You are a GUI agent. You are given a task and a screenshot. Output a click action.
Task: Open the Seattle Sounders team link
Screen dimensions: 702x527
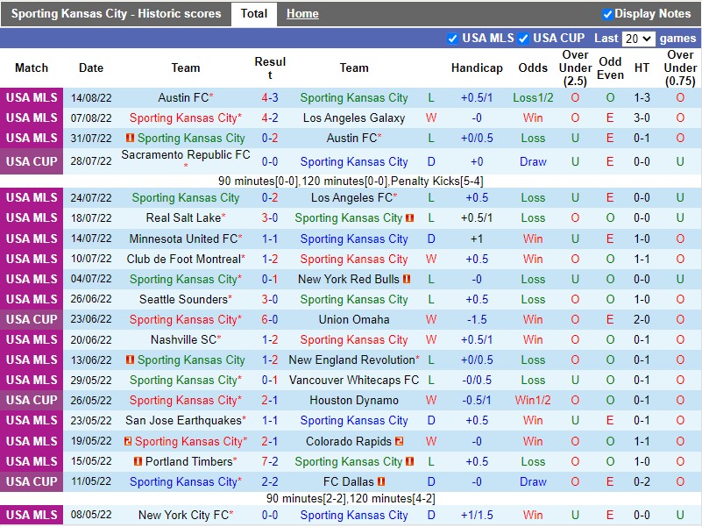tap(183, 299)
